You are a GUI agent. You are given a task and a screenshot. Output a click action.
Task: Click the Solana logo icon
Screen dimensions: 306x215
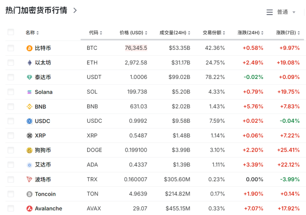point(30,92)
